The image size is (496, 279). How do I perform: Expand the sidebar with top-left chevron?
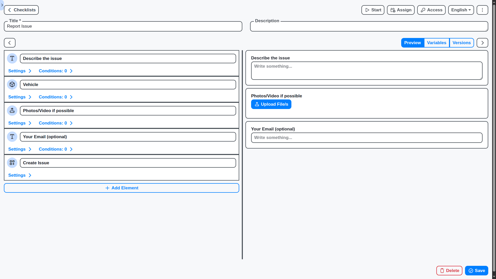(2, 5)
